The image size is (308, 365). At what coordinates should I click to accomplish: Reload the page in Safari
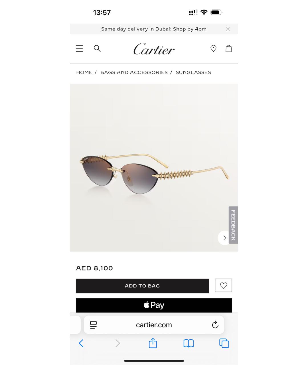tap(215, 325)
